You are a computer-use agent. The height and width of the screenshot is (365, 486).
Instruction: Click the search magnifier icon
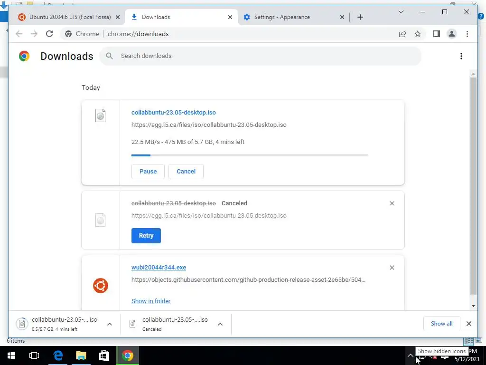point(109,56)
